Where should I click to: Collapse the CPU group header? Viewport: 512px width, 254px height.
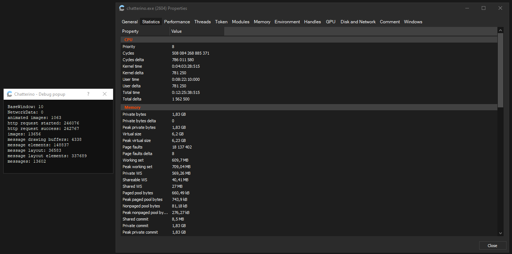[x=309, y=40]
